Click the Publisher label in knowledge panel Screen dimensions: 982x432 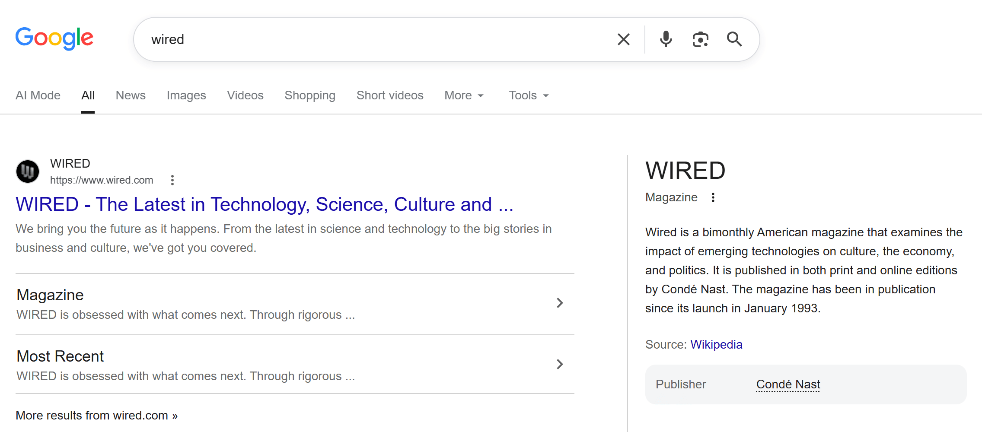681,384
